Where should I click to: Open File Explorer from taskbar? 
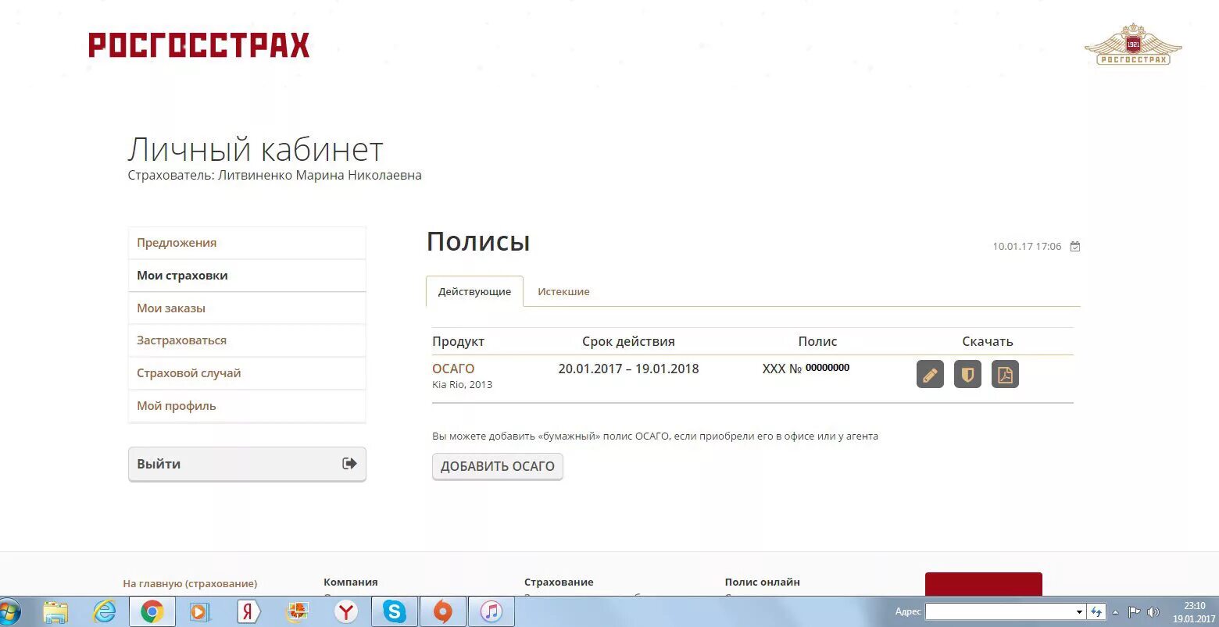pos(55,612)
